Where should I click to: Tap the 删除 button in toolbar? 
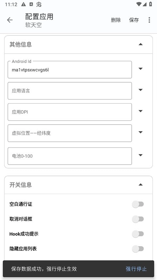[x=116, y=20]
